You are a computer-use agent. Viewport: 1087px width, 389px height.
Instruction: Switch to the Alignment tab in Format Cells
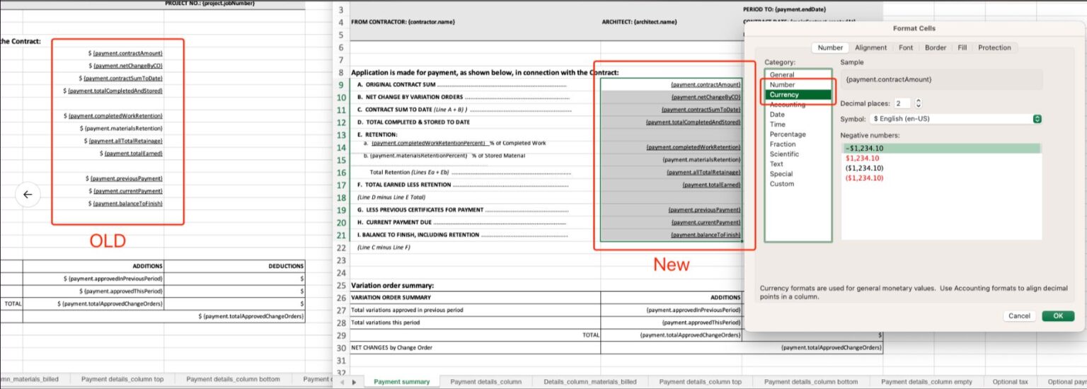[x=870, y=47]
